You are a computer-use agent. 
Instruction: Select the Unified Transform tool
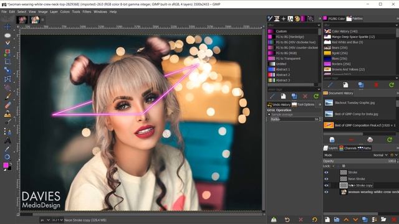tap(7, 70)
